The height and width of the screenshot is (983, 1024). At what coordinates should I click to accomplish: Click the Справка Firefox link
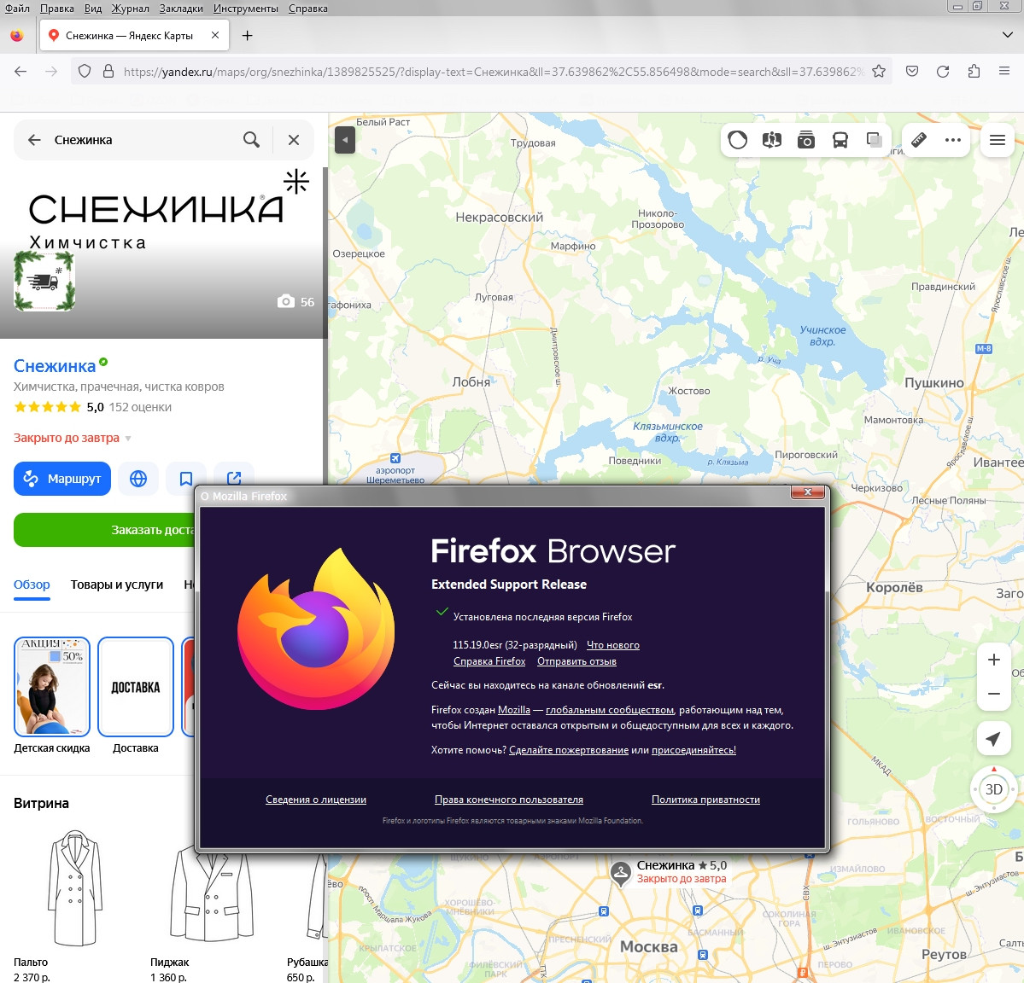tap(489, 660)
